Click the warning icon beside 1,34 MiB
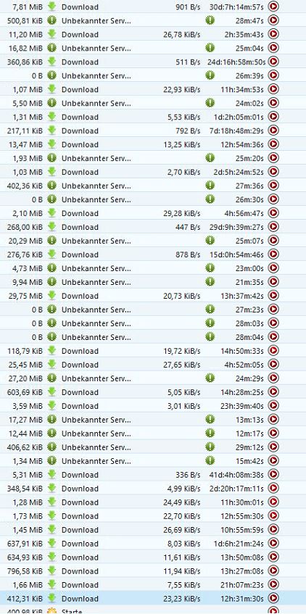 (x=51, y=461)
